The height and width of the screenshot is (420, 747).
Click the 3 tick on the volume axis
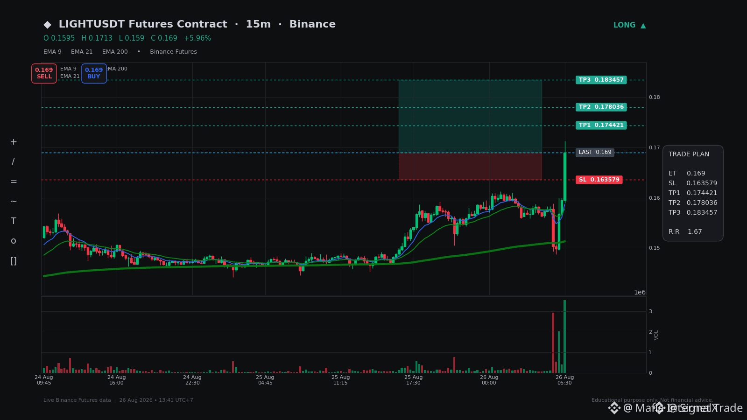650,311
